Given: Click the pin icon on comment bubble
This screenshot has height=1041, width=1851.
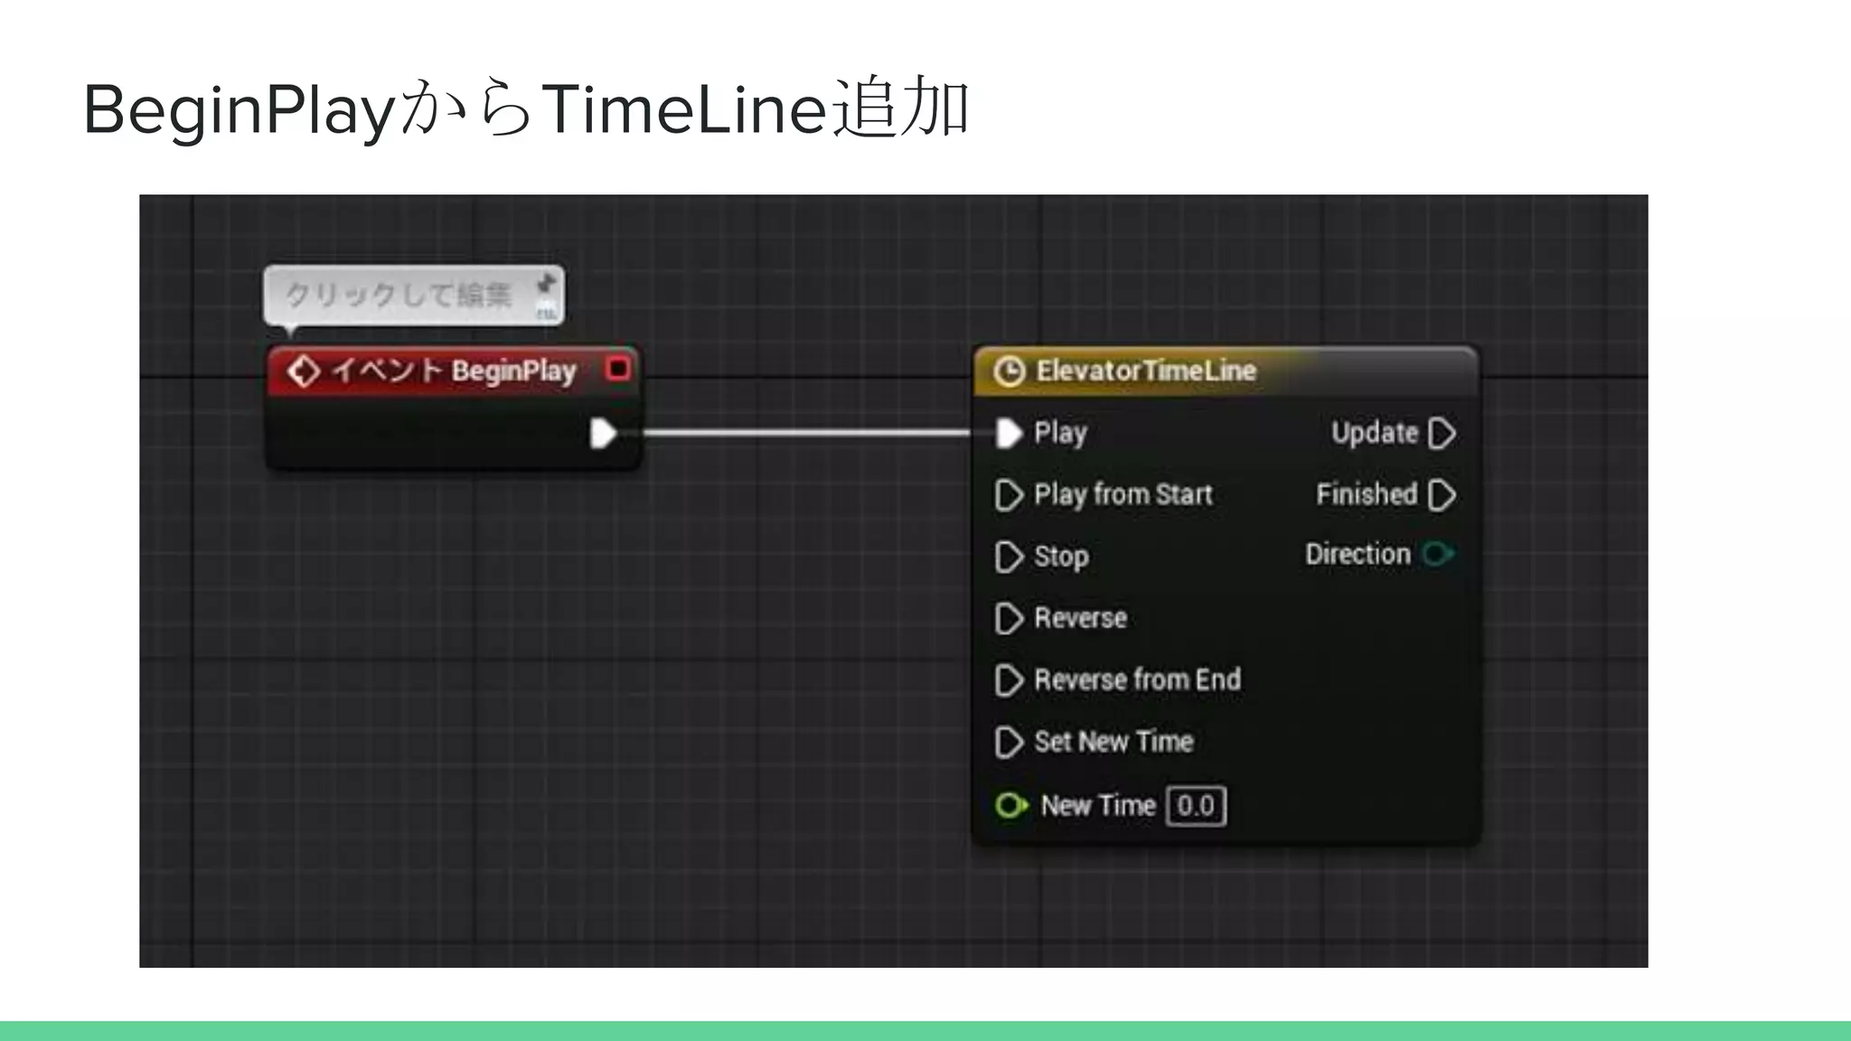Looking at the screenshot, I should tap(546, 284).
